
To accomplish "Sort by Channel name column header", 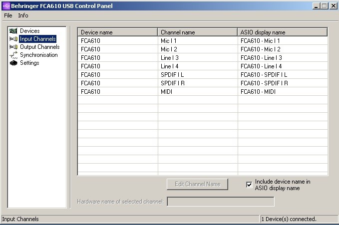I will 197,32.
